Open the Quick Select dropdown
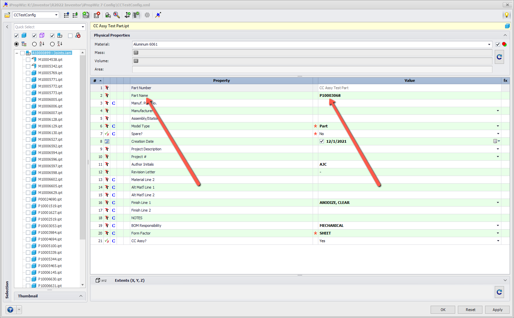Image resolution: width=514 pixels, height=318 pixels. [x=82, y=27]
